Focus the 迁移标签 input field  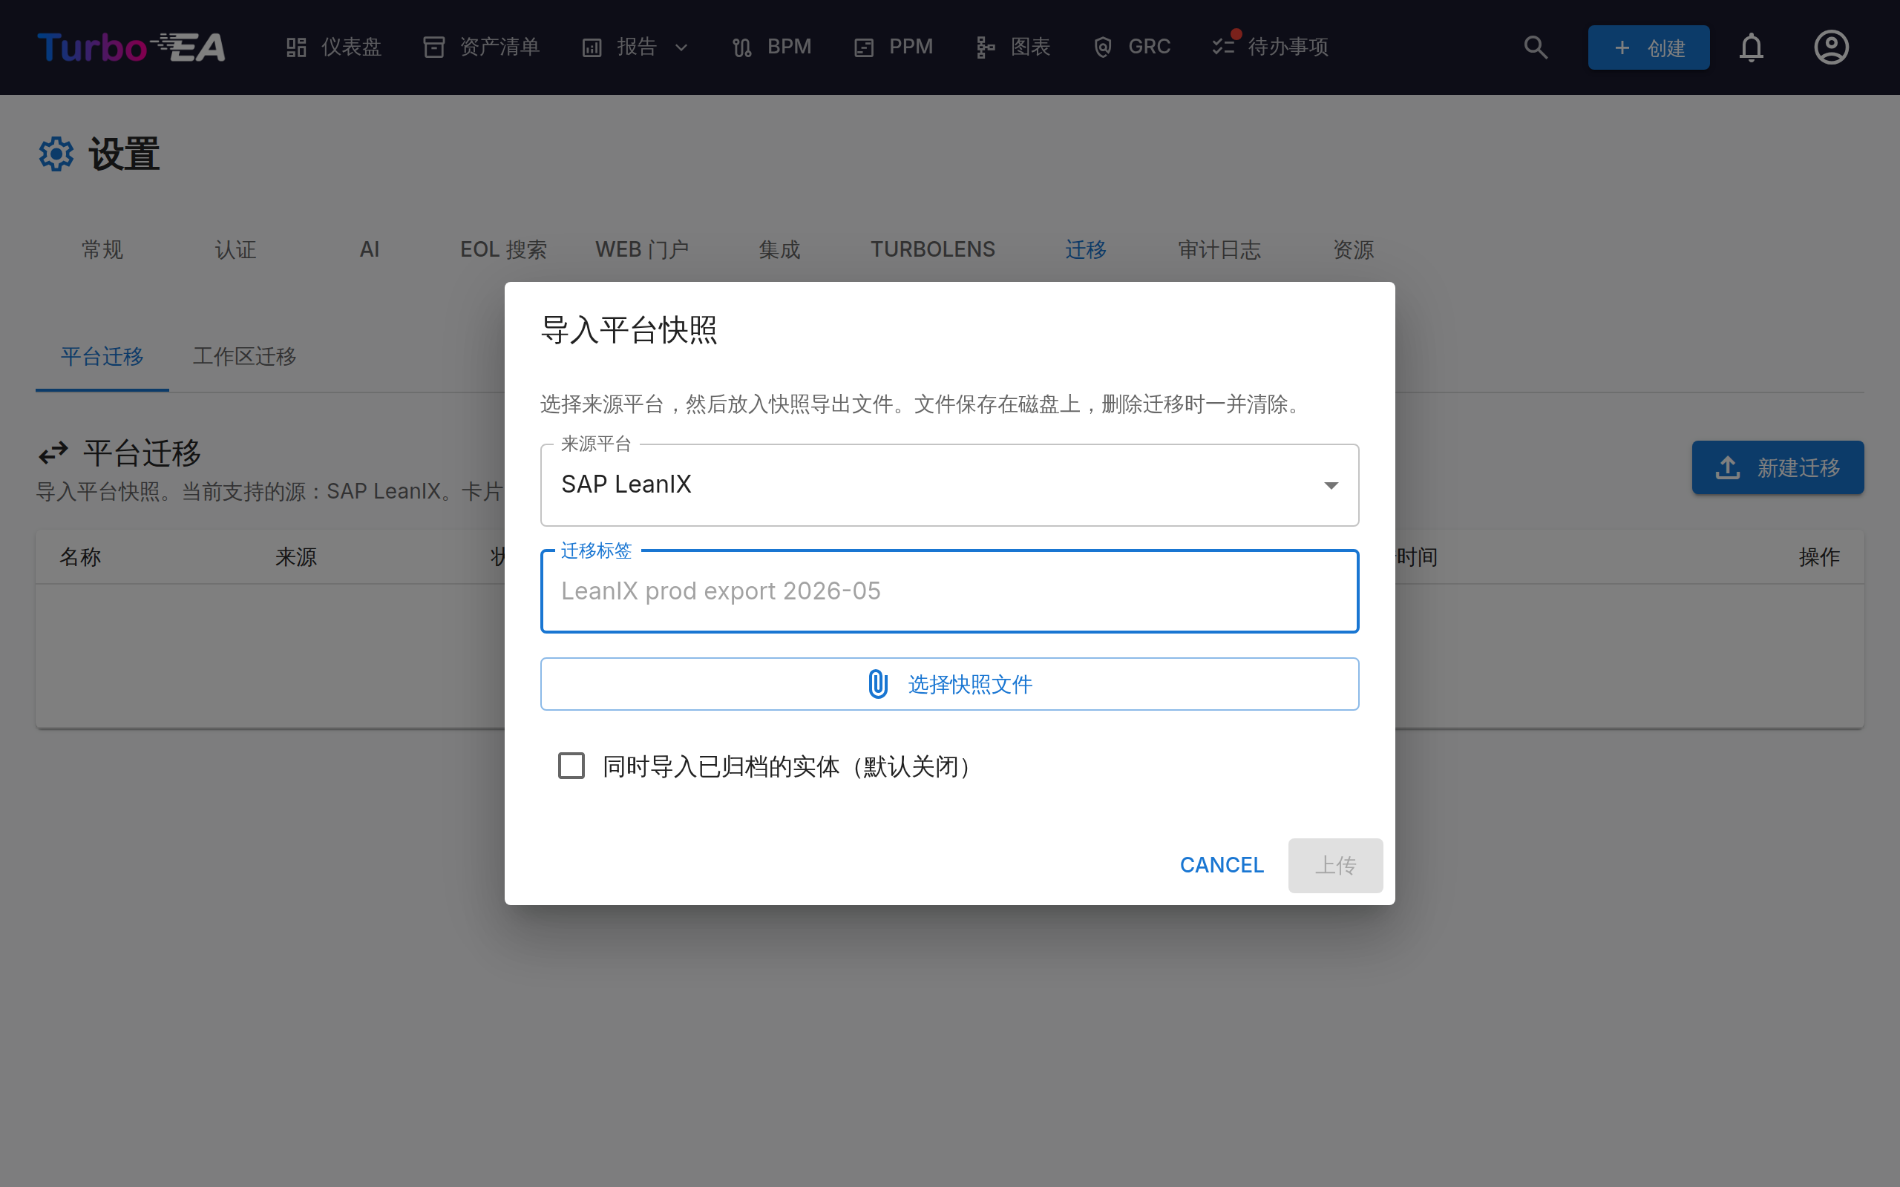pyautogui.click(x=949, y=591)
